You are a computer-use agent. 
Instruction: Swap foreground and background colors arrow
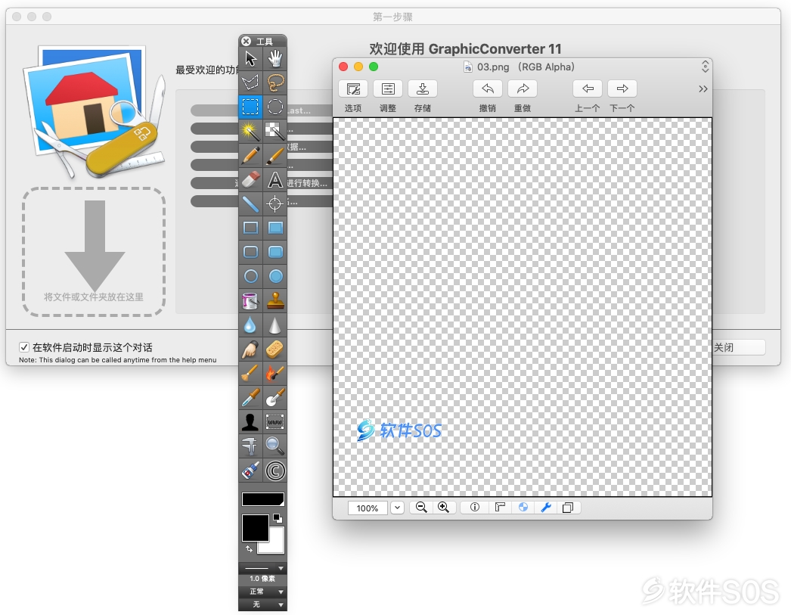pos(249,549)
